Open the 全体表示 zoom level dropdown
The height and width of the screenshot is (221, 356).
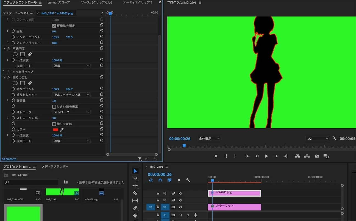tap(209, 139)
